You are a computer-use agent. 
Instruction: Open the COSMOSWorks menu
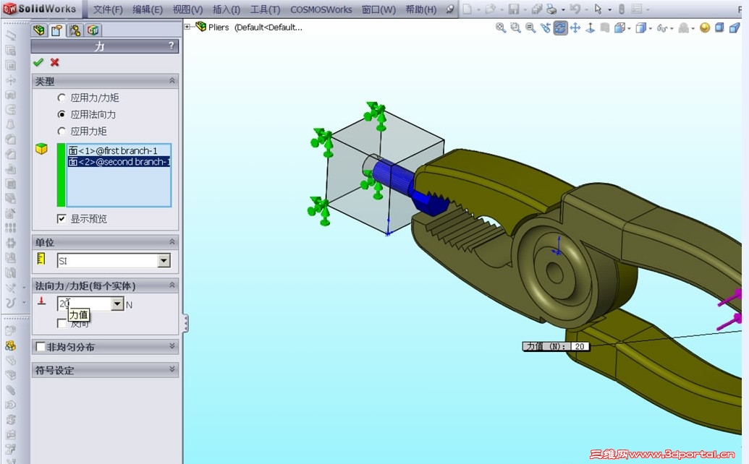tap(321, 9)
